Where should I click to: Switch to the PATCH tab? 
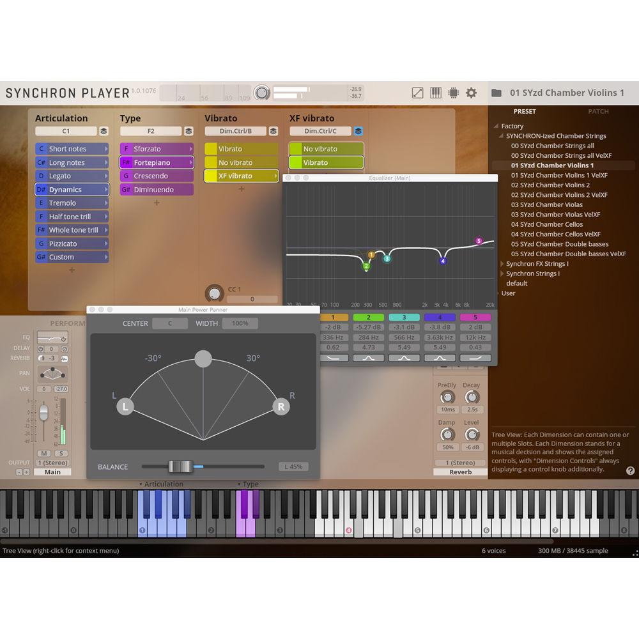pyautogui.click(x=598, y=111)
